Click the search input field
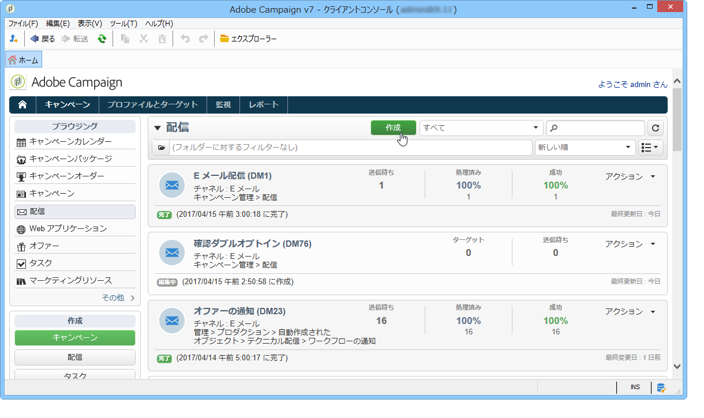 pyautogui.click(x=596, y=128)
